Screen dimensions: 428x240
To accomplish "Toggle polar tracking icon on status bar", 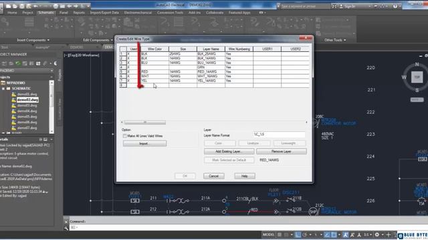I will pos(305,235).
